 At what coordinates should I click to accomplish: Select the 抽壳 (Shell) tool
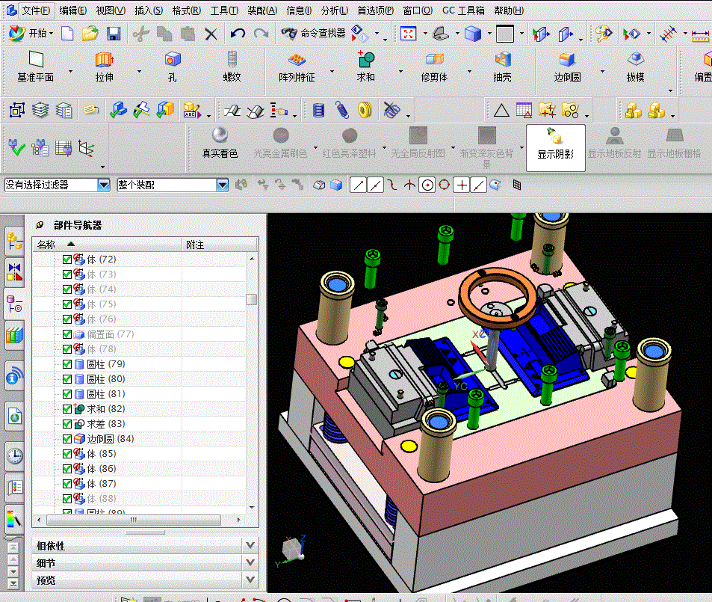[x=502, y=67]
